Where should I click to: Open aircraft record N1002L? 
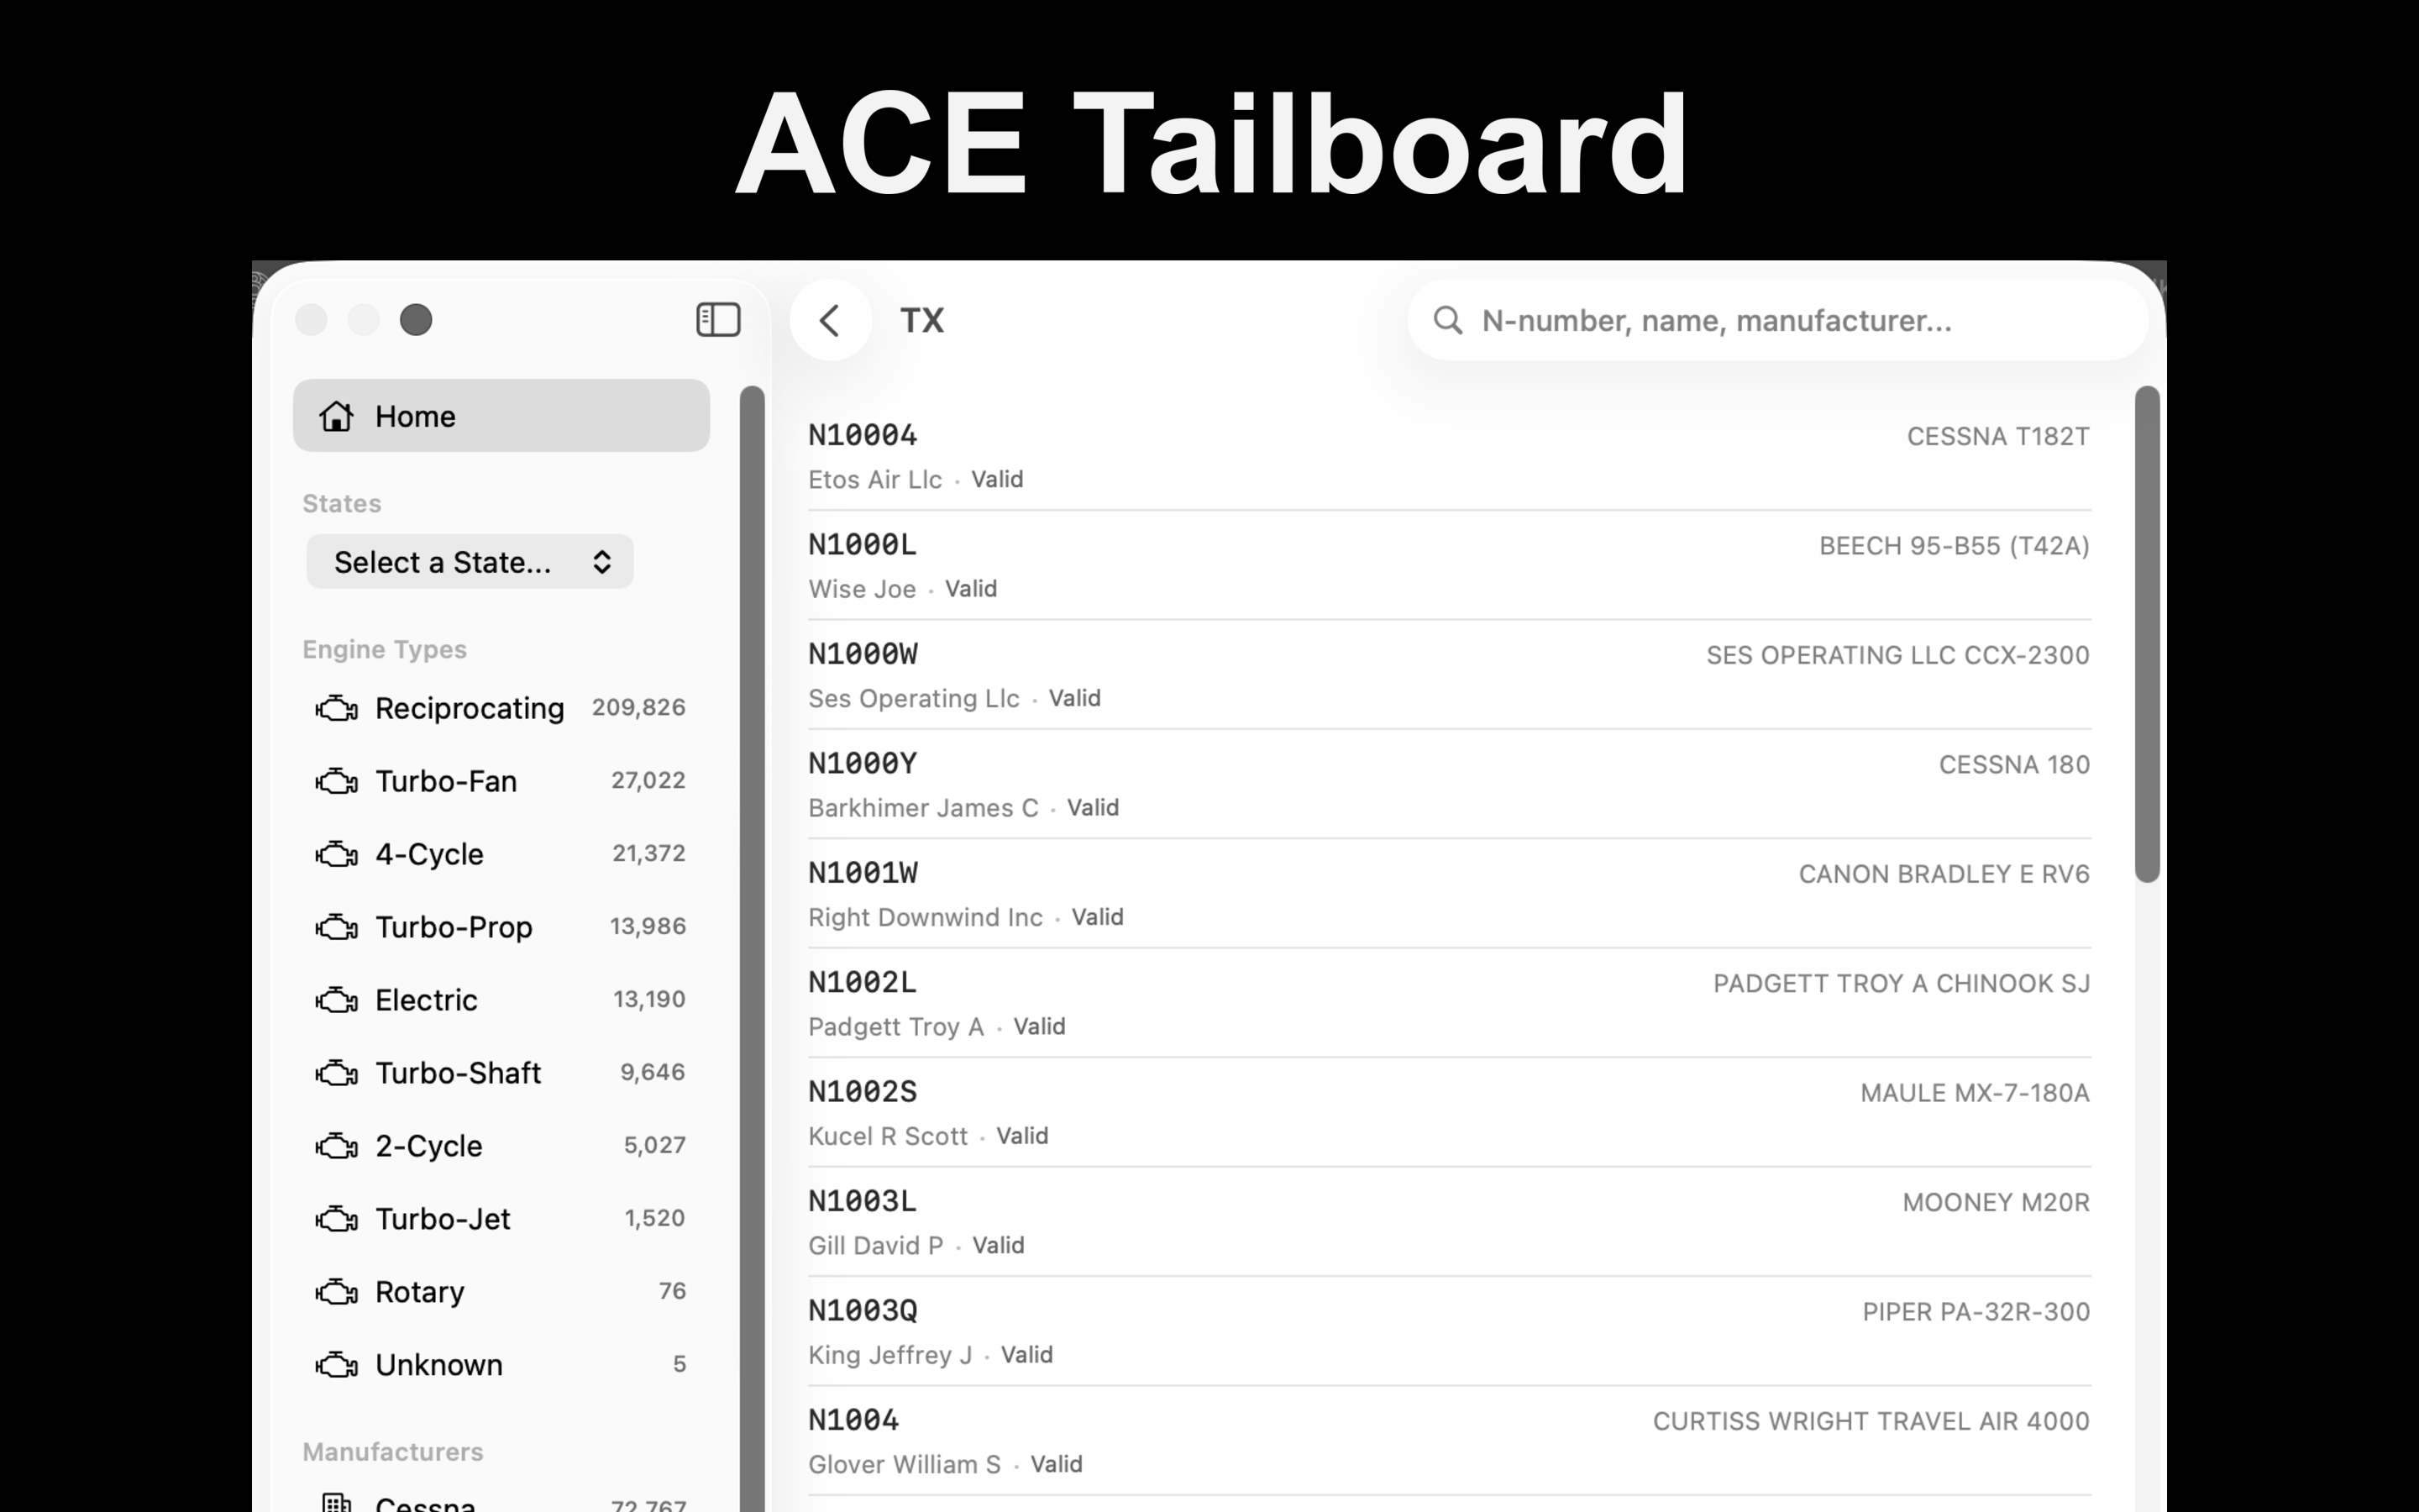point(1450,1003)
